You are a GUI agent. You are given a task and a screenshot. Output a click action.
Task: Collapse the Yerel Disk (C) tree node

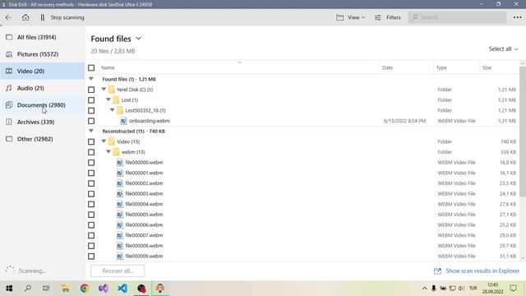(x=104, y=90)
